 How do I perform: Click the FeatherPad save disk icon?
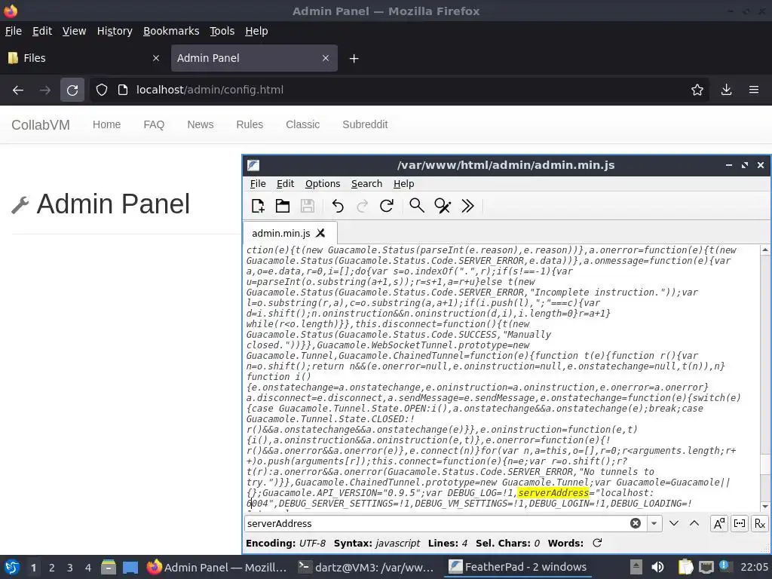pyautogui.click(x=308, y=206)
